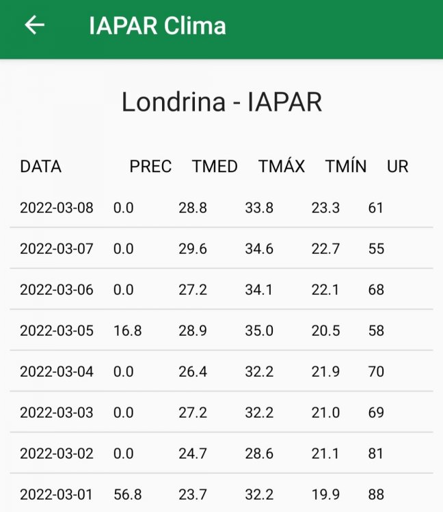The width and height of the screenshot is (443, 512).
Task: Tap the 35.0 maximum temperature value
Action: (x=259, y=330)
